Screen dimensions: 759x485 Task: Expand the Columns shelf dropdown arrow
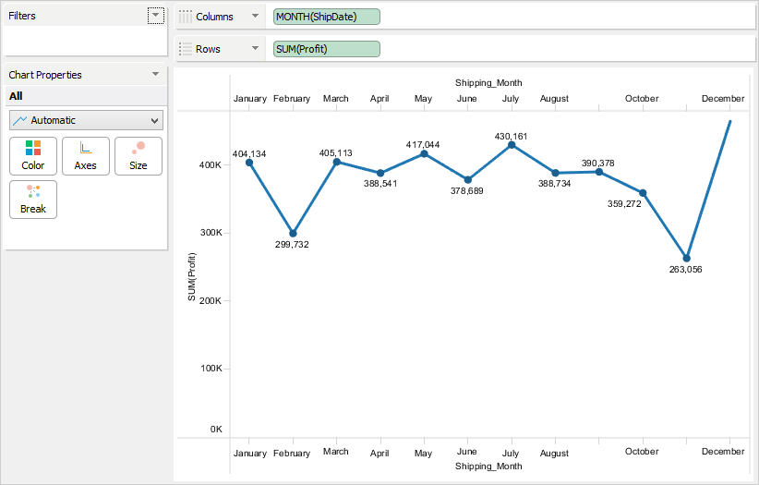255,17
